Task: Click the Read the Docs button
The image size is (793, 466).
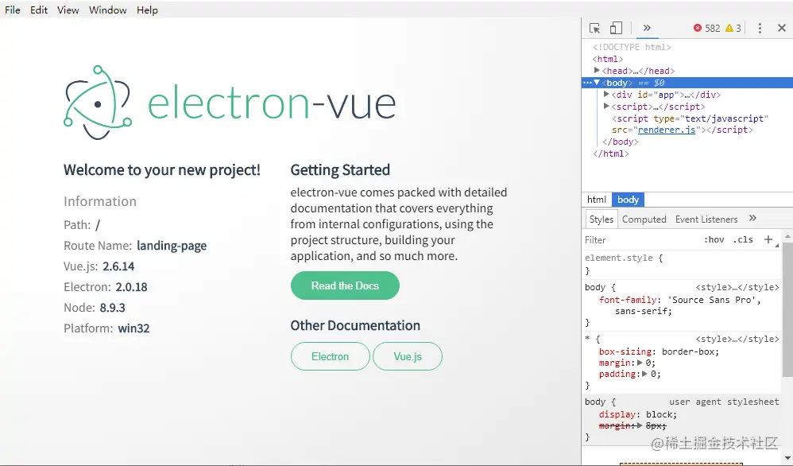Action: tap(345, 285)
